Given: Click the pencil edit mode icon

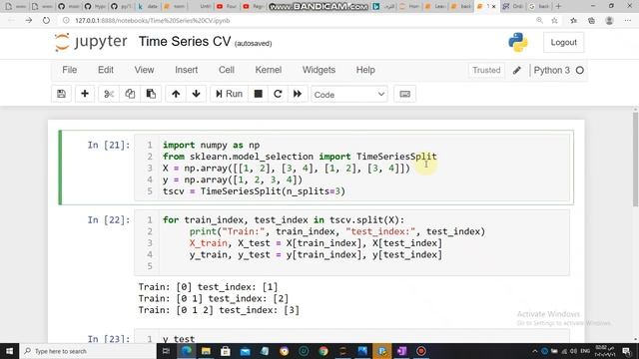Looking at the screenshot, I should coord(517,70).
